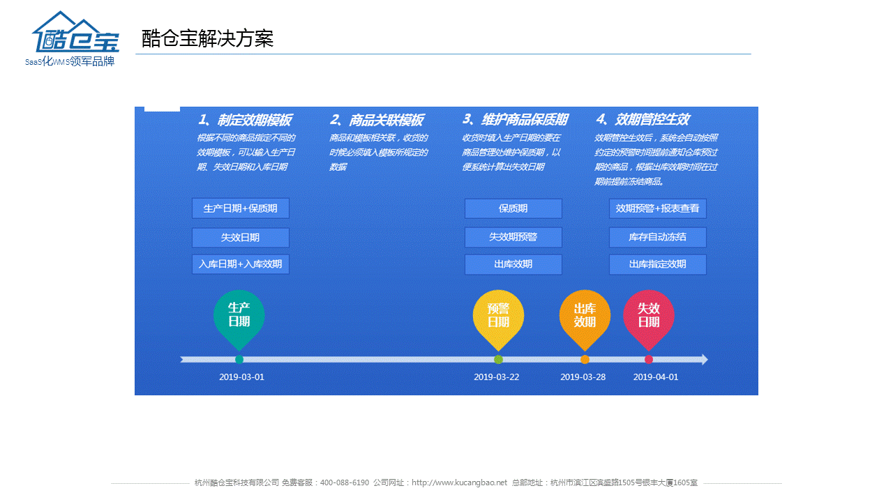893x502 pixels.
Task: Click the orange dot at 2019-03-28
Action: point(585,360)
